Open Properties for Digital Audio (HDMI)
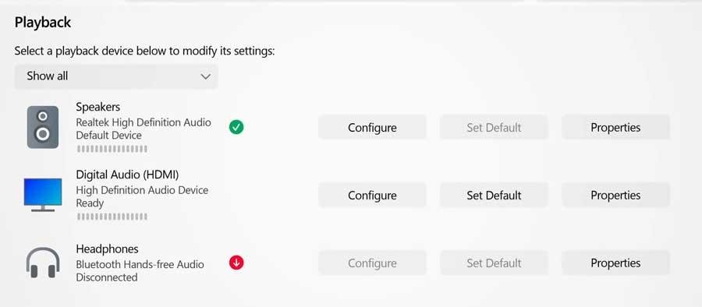Viewport: 702px width, 307px height. 615,195
